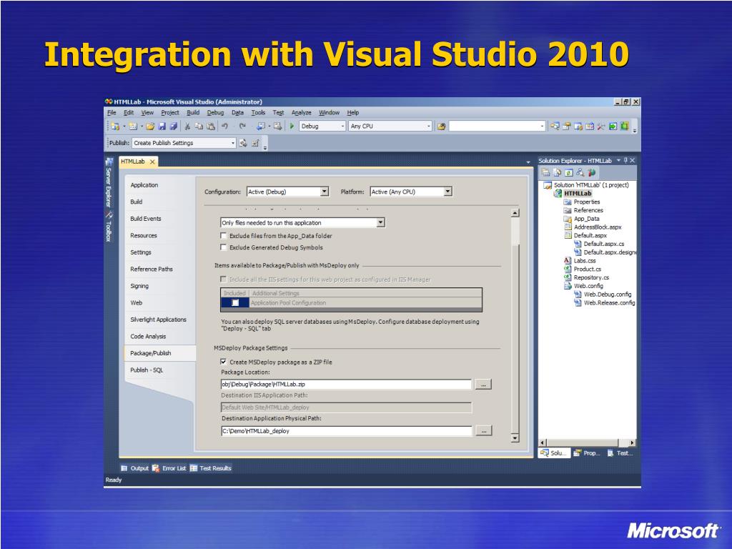Open the Error List window tab

tap(169, 468)
